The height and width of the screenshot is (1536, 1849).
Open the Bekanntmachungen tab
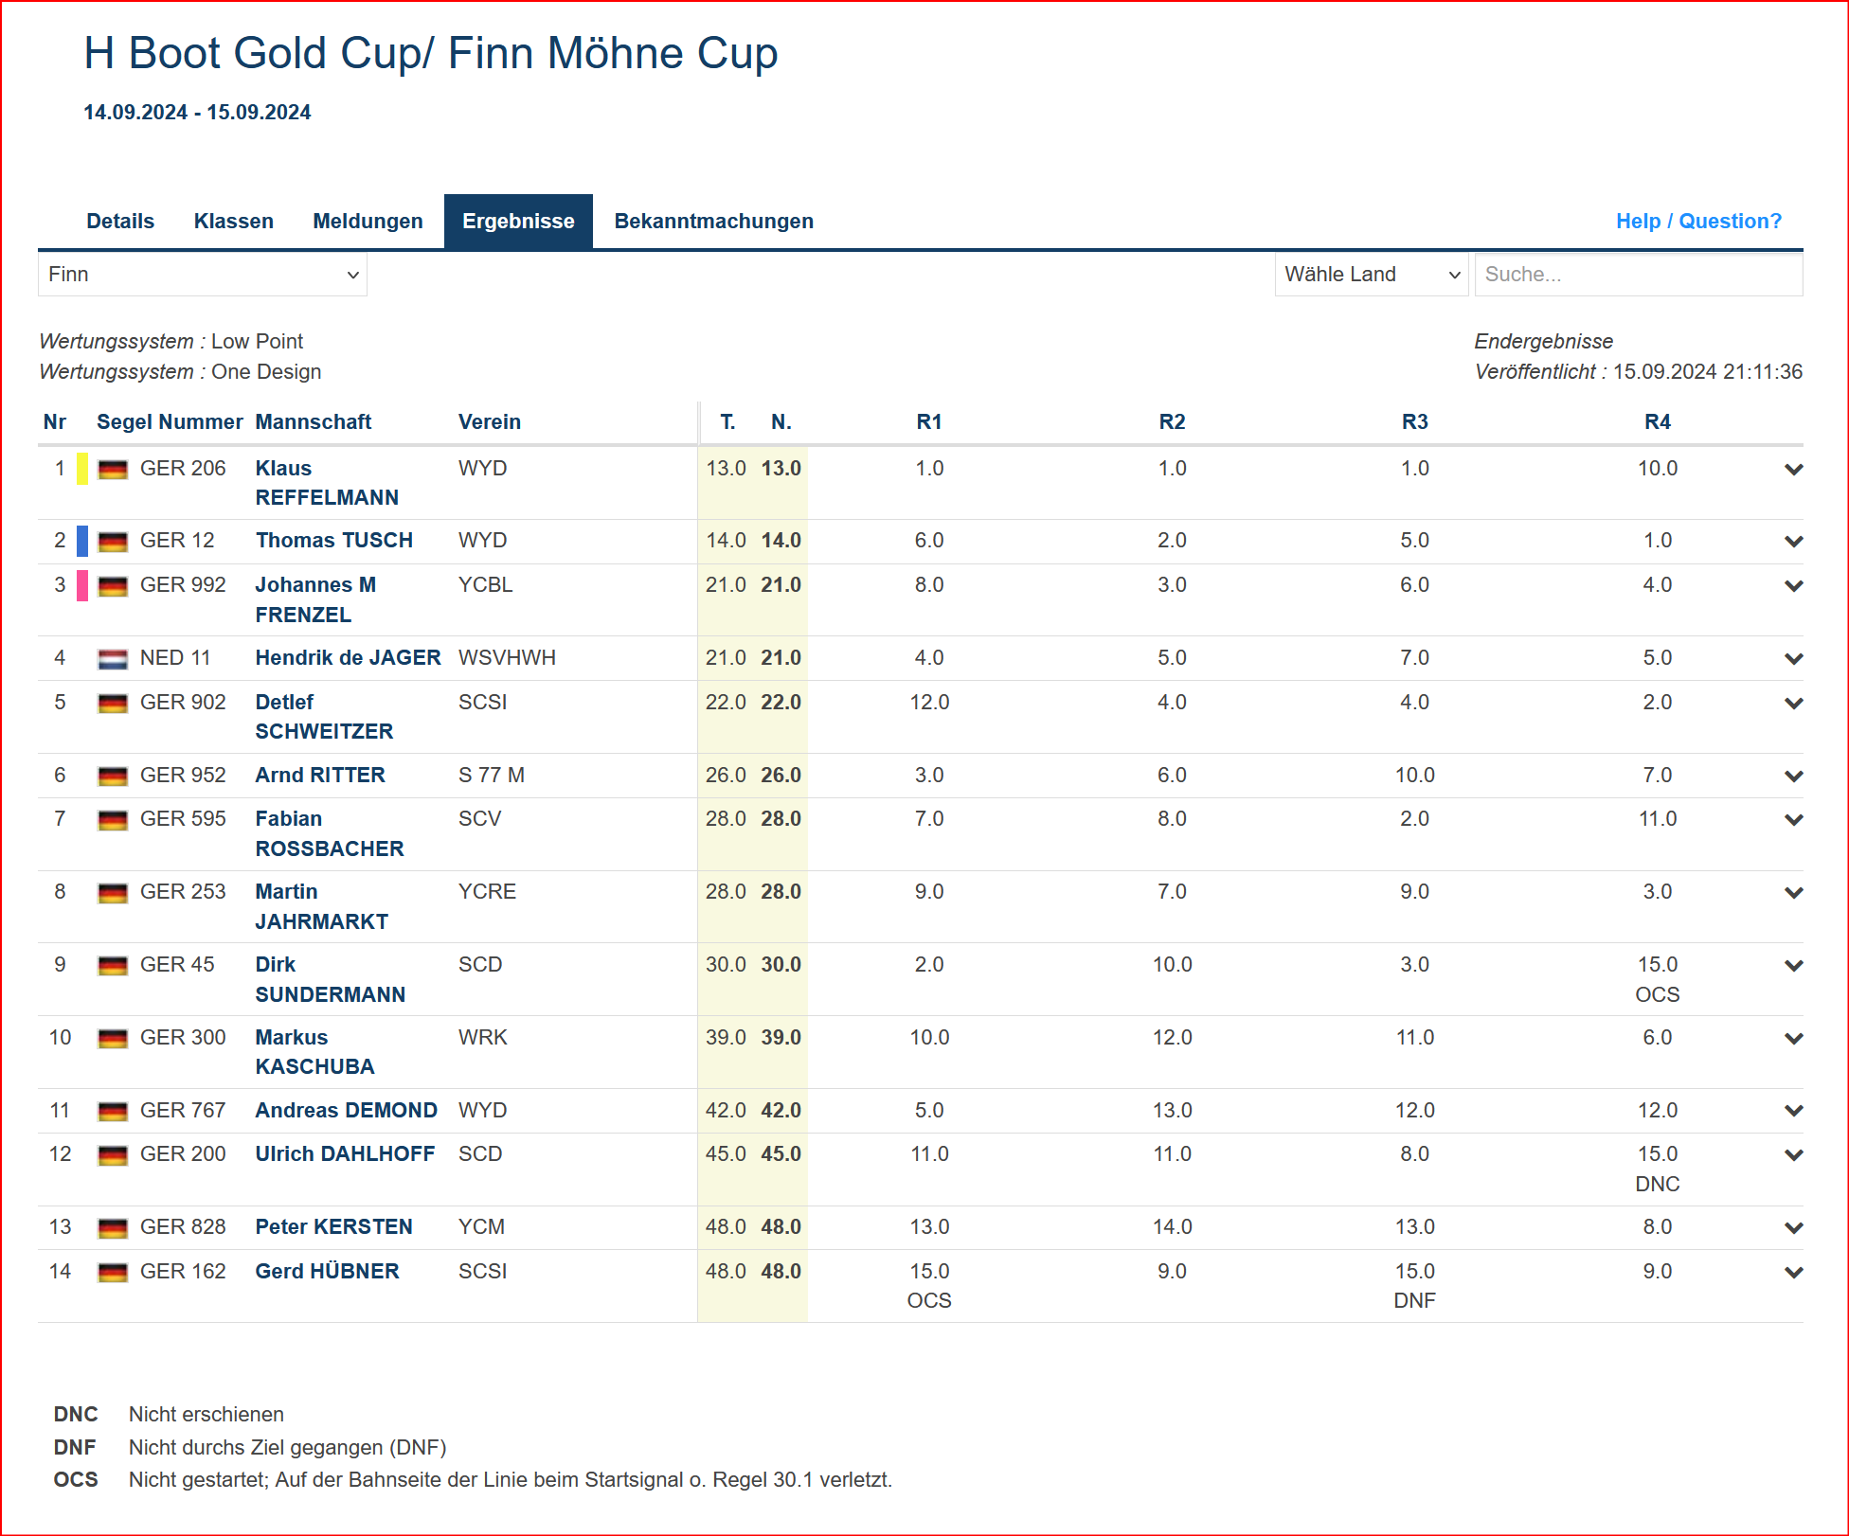pos(713,222)
